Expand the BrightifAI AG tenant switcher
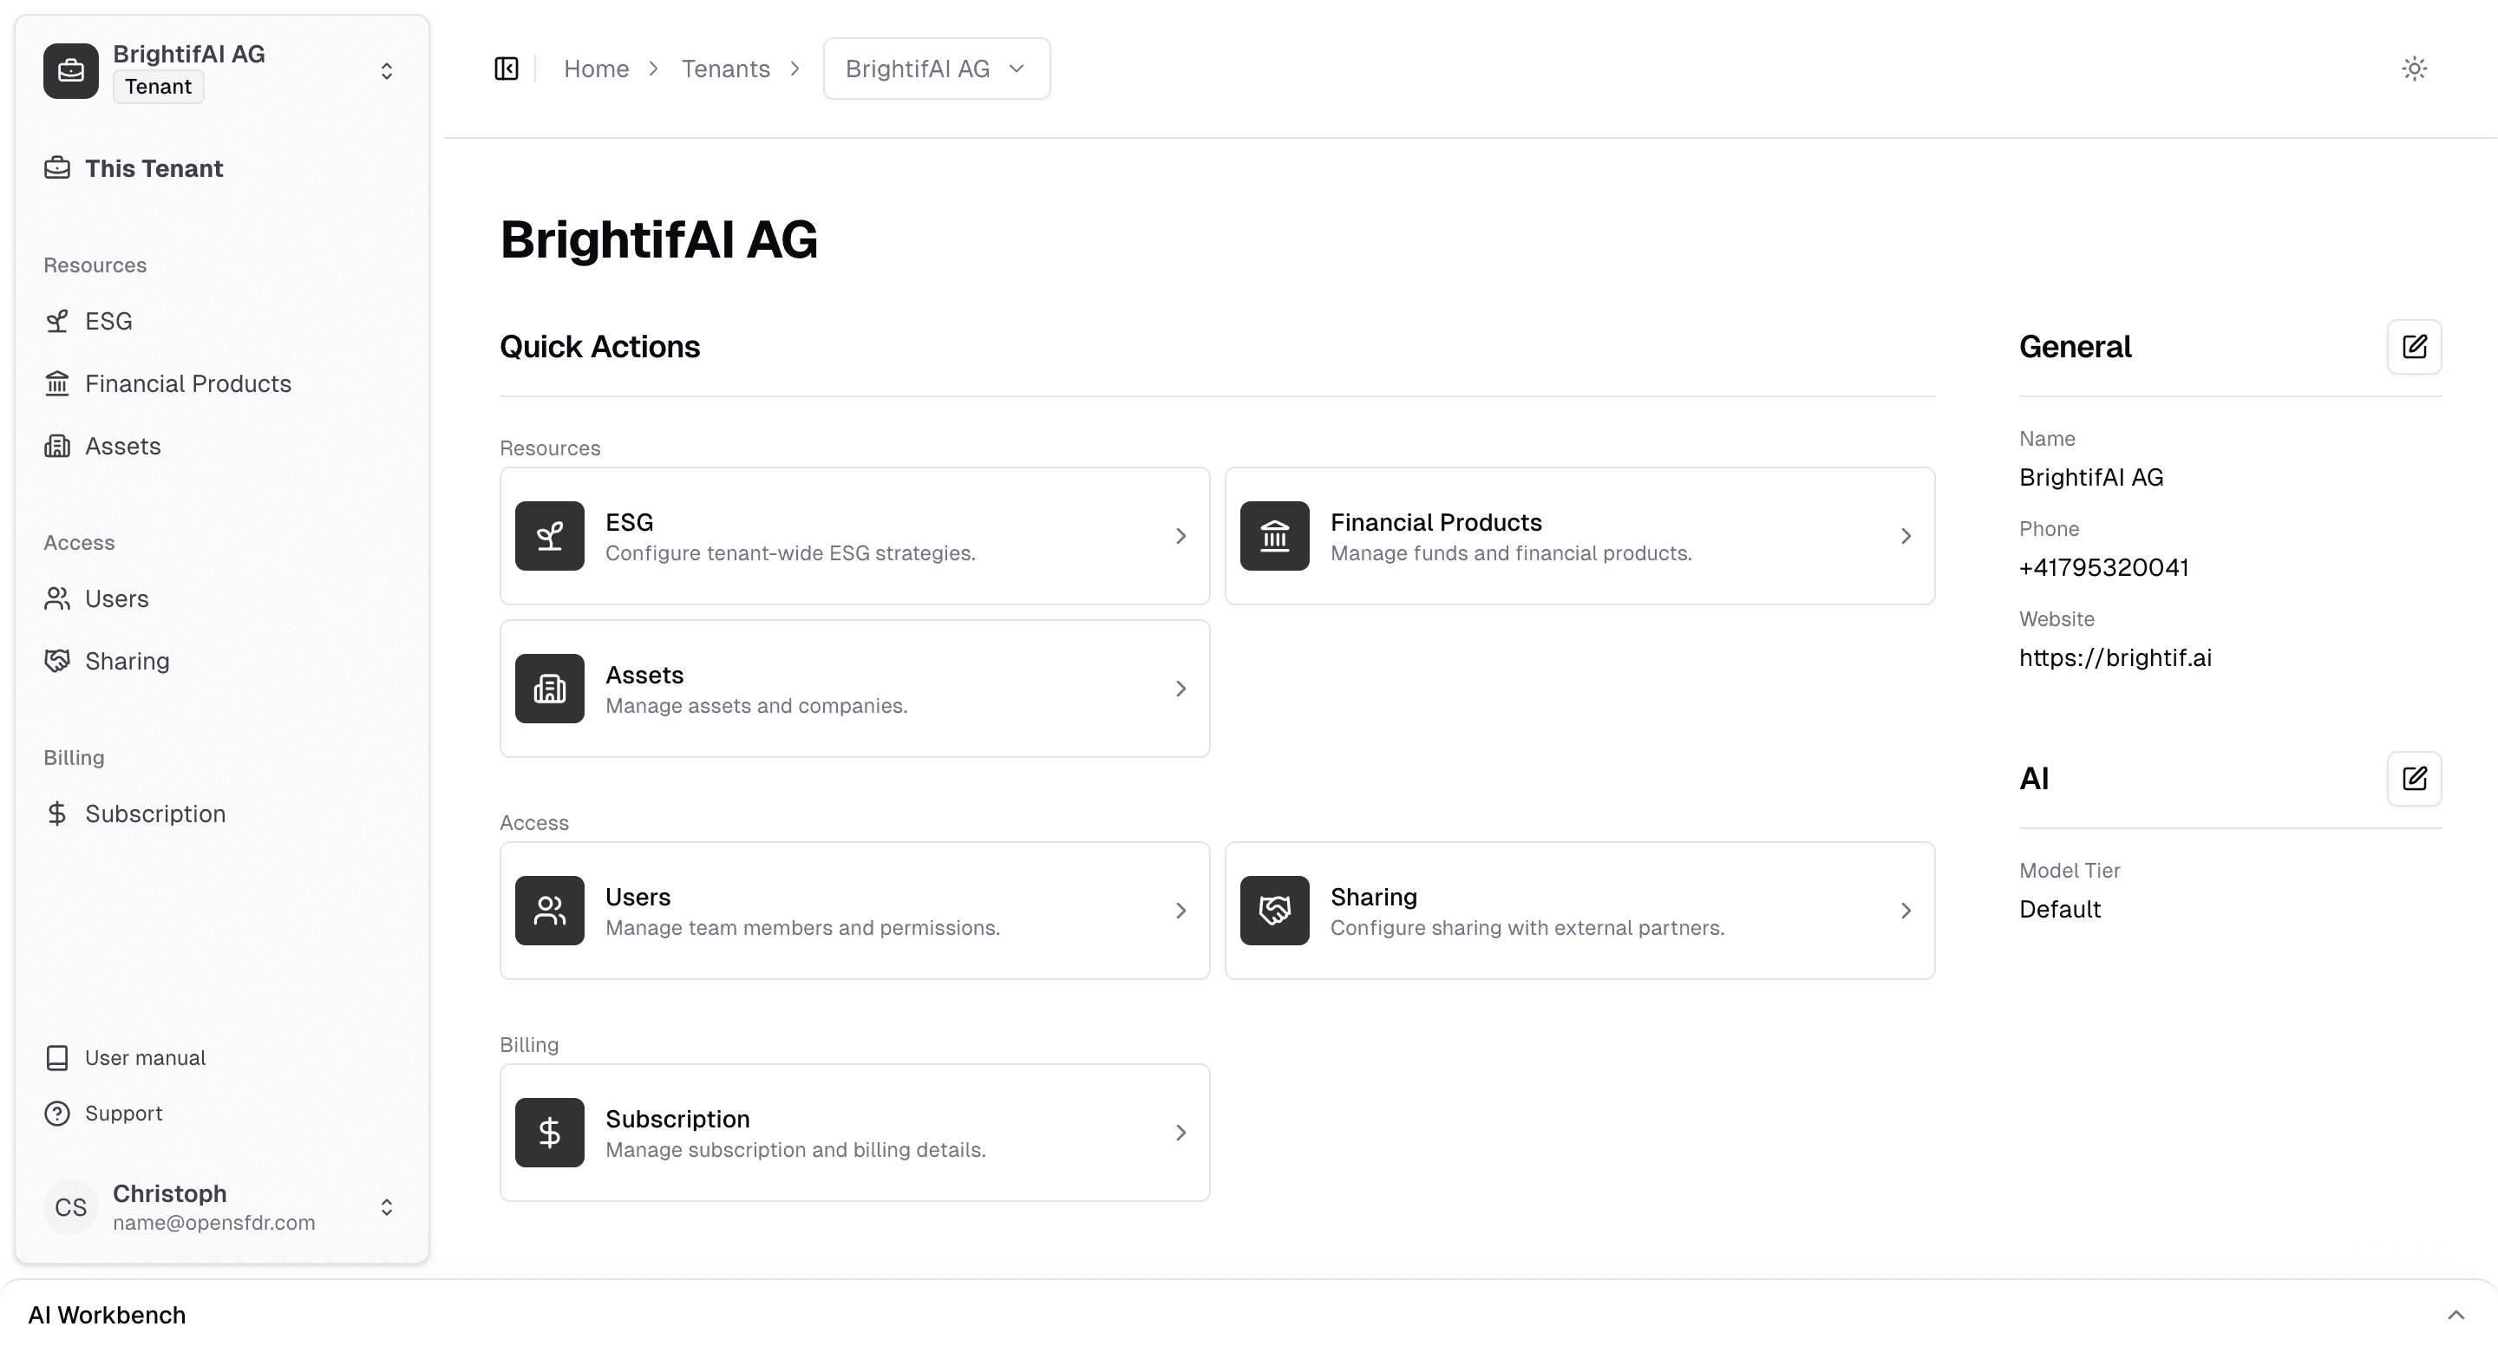 [386, 70]
